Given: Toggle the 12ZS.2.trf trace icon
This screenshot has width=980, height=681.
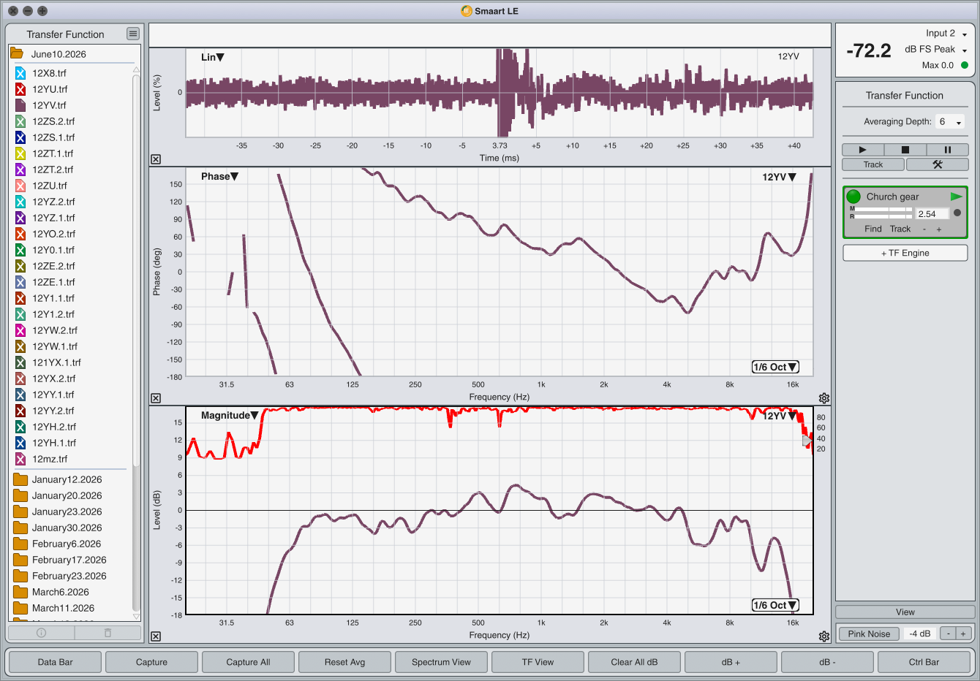Looking at the screenshot, I should [x=20, y=121].
